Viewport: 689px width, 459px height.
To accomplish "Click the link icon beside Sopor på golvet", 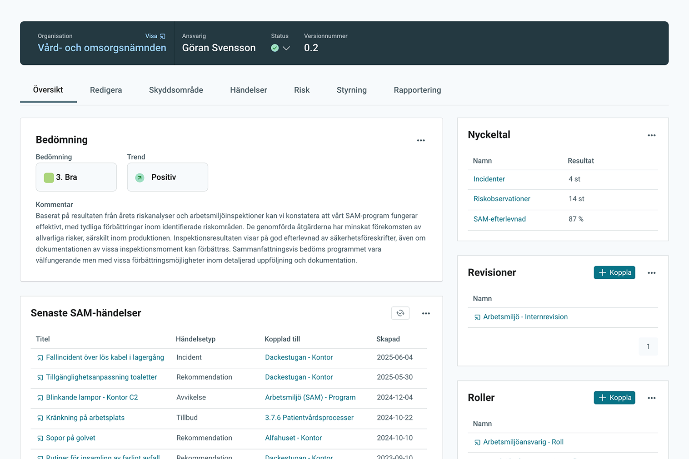I will tap(40, 439).
